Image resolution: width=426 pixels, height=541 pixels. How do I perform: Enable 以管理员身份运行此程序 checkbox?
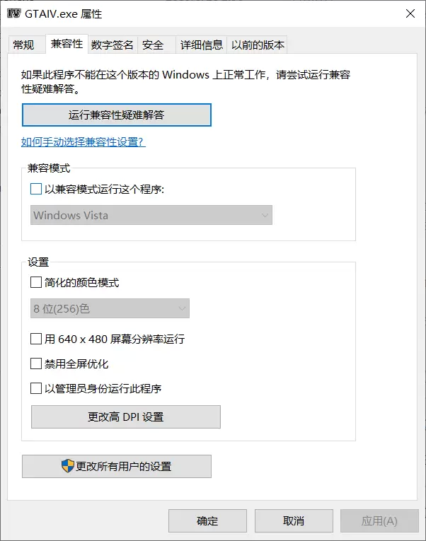[36, 388]
